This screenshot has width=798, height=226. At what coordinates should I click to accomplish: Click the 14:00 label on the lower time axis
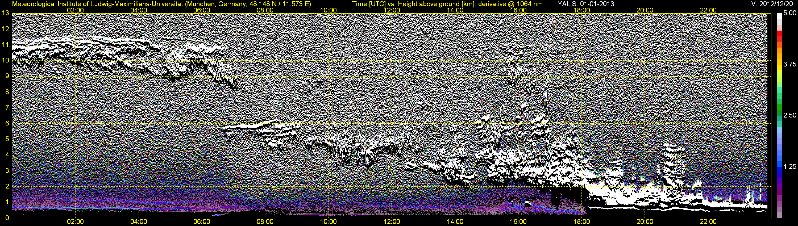tap(455, 222)
